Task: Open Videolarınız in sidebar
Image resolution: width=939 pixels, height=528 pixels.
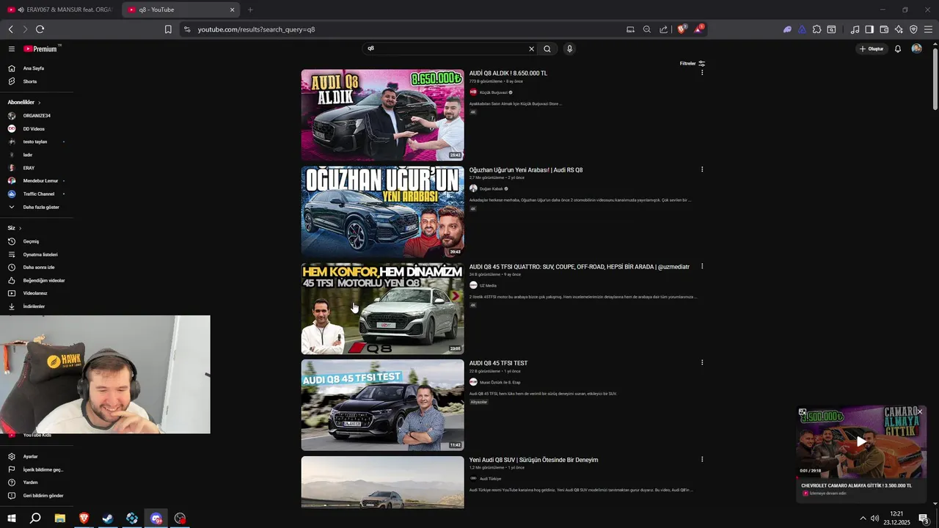Action: (x=37, y=293)
